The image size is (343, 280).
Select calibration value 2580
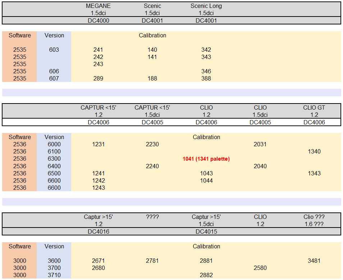260,268
